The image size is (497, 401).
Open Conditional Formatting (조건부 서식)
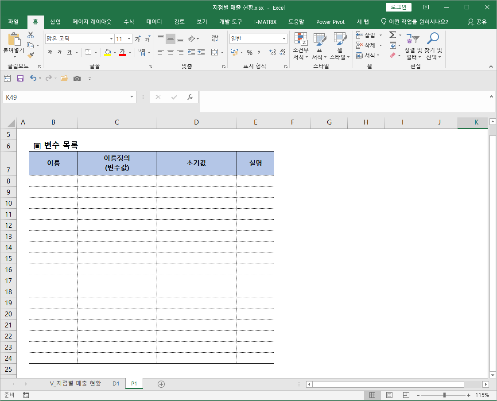pyautogui.click(x=301, y=47)
